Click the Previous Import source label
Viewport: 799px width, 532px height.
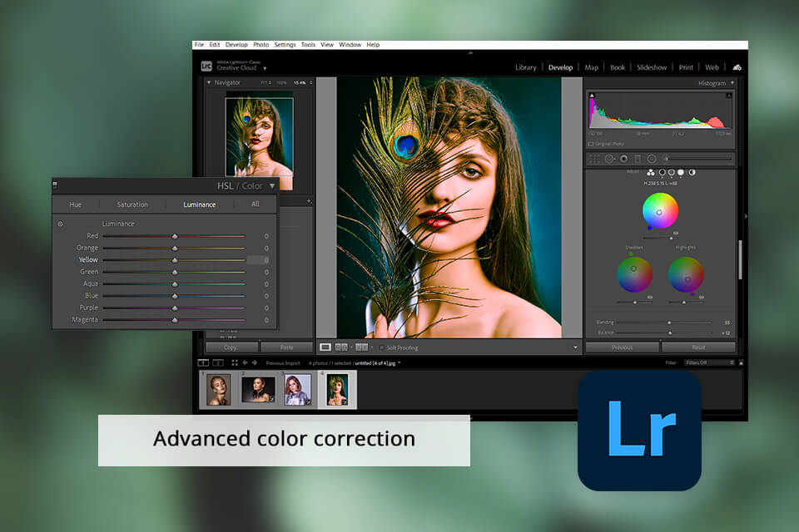point(283,363)
